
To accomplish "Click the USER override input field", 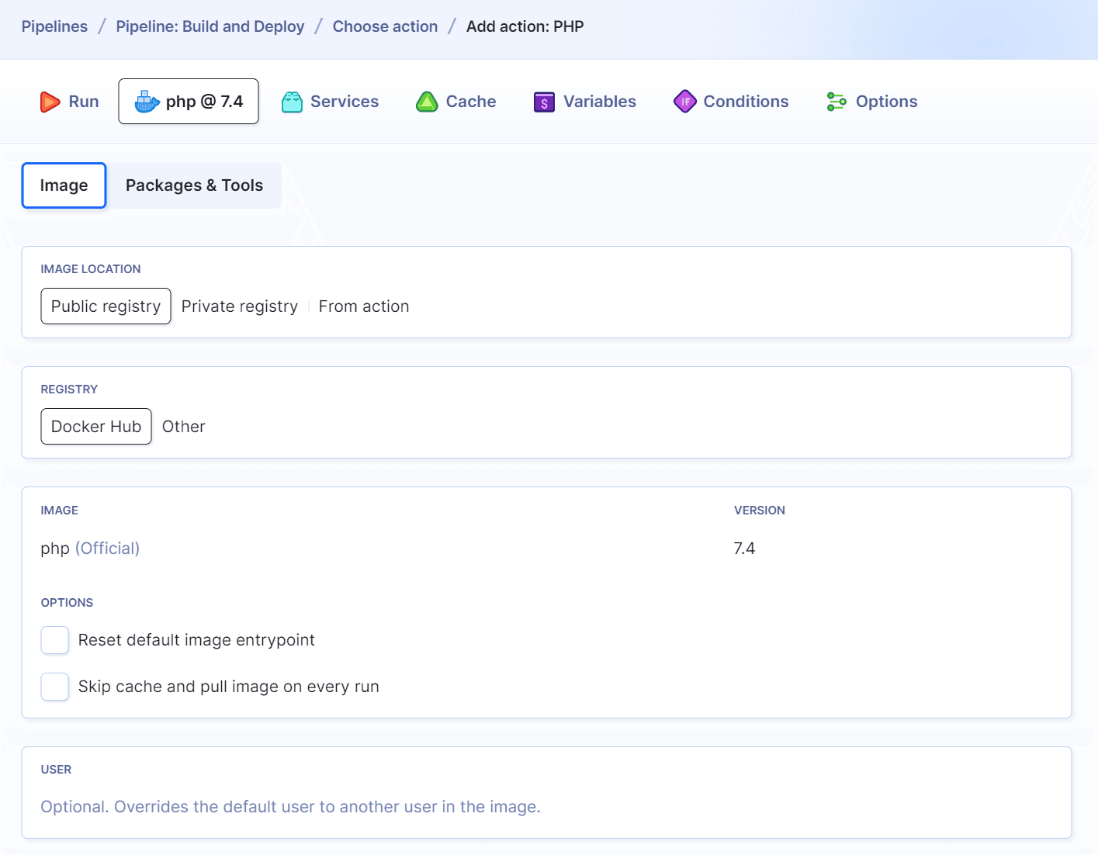I will [290, 806].
